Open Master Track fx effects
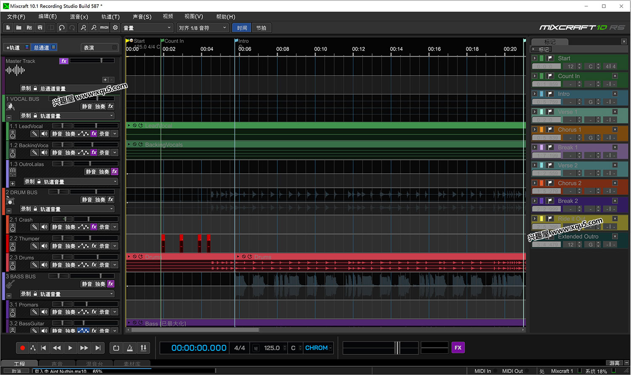This screenshot has width=631, height=375. [x=64, y=61]
